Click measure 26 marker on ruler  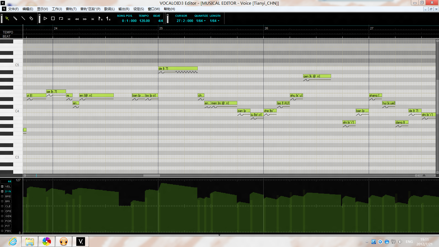266,28
